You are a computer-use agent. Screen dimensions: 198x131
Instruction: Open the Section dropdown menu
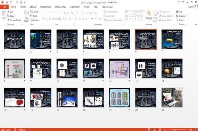[x=35, y=20]
